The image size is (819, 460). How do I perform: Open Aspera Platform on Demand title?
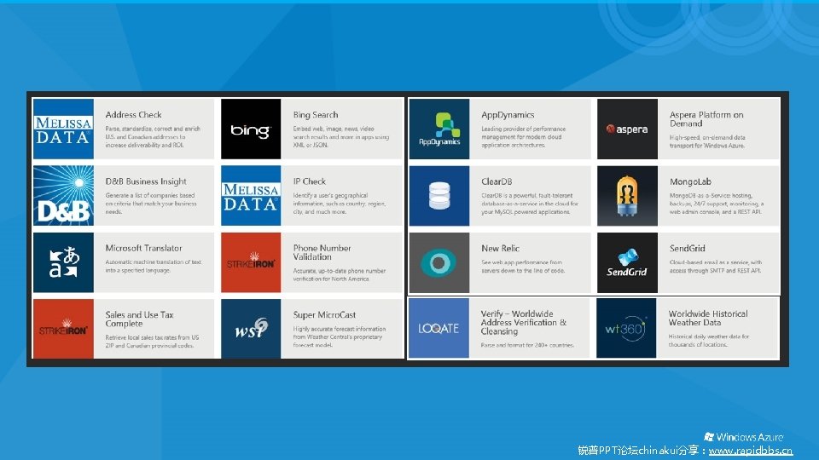[706, 119]
